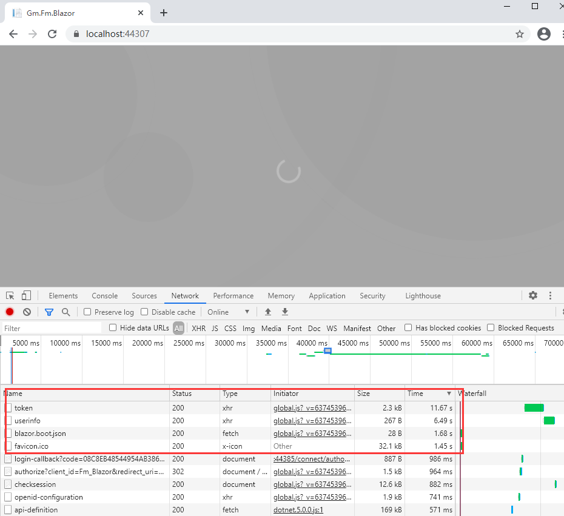Check Blocked Requests filter
564x516 pixels.
coord(491,327)
